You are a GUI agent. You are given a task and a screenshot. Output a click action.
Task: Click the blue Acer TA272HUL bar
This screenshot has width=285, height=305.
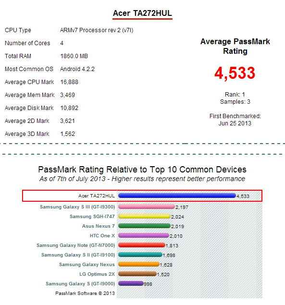[177, 195]
